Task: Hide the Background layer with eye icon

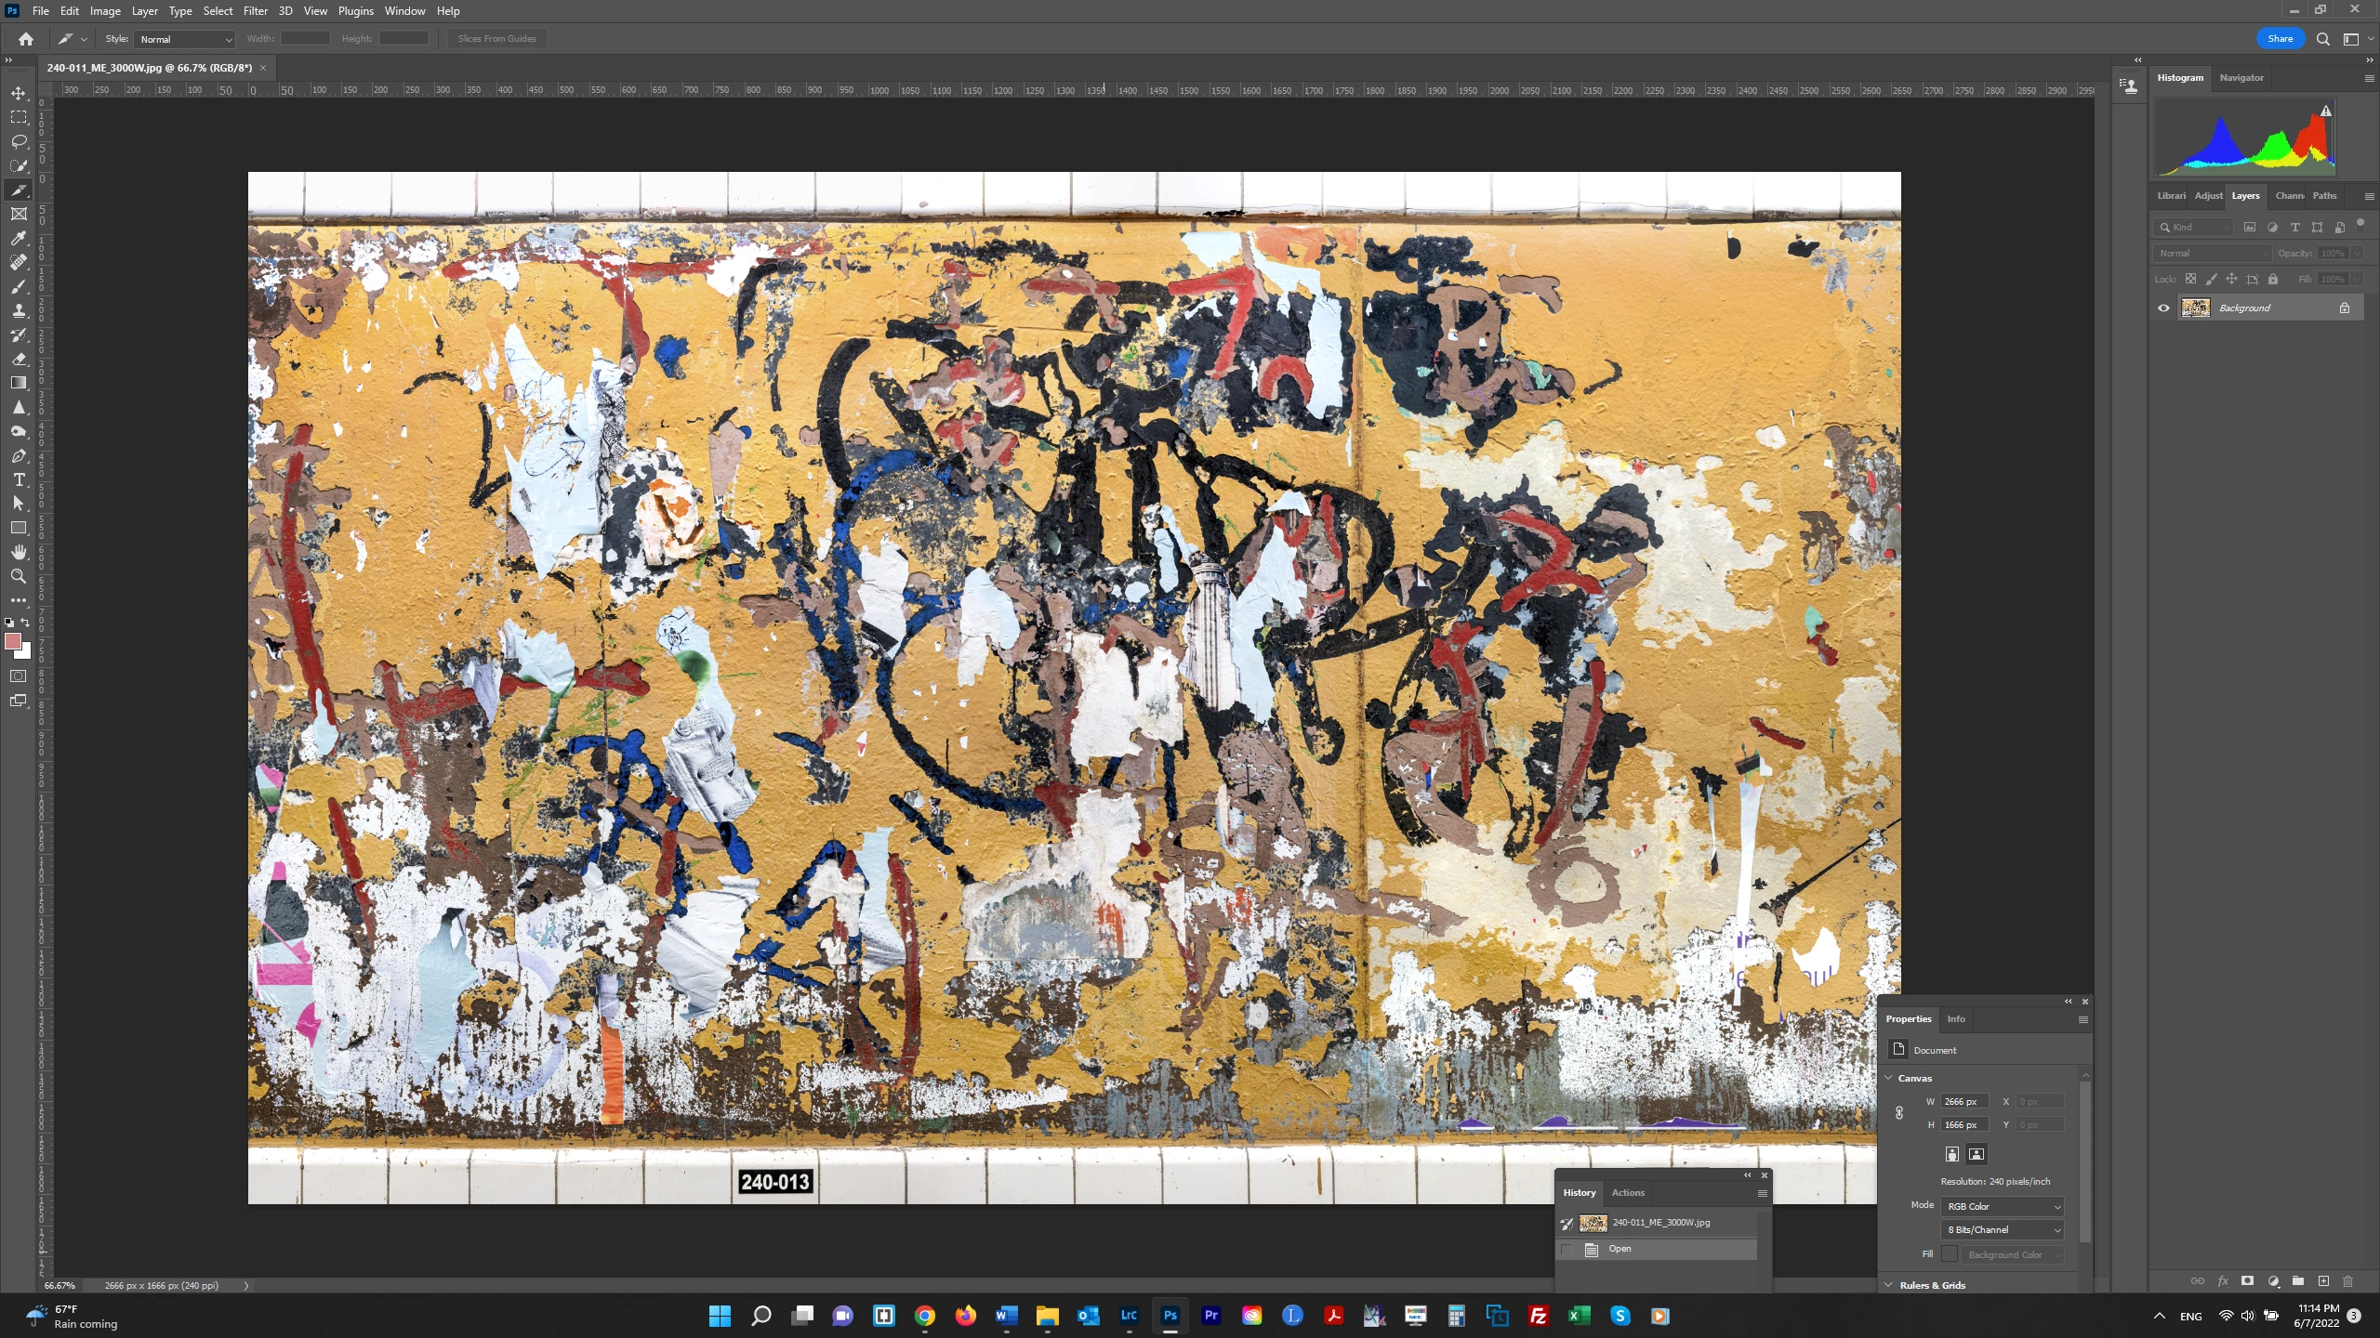Action: click(2163, 308)
